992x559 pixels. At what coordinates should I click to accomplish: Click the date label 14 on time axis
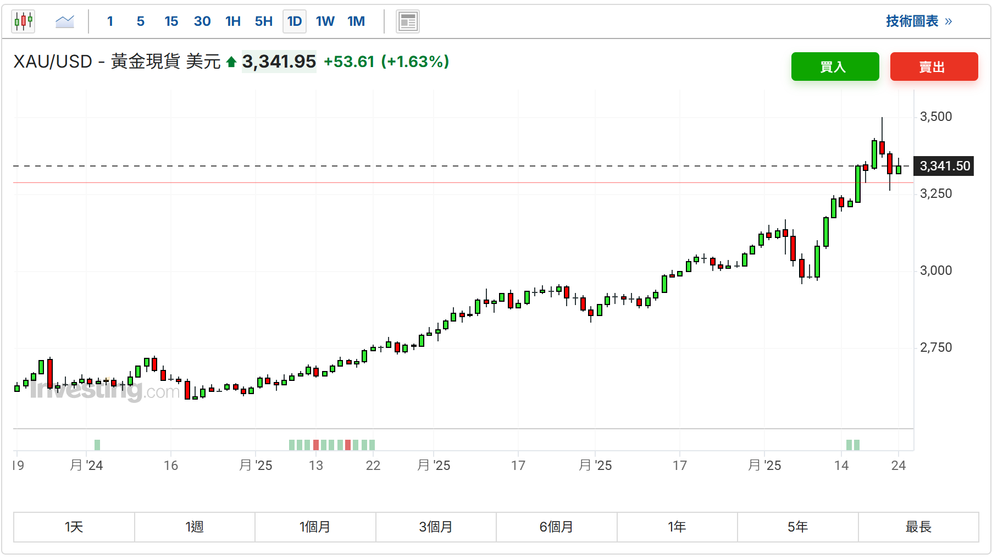[841, 466]
